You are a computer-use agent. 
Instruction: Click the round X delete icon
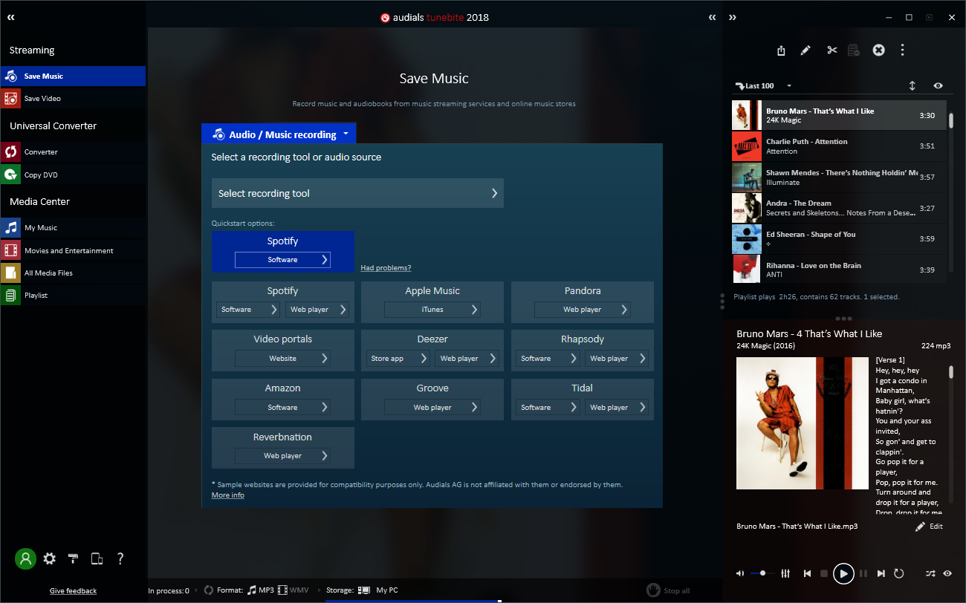click(x=878, y=50)
